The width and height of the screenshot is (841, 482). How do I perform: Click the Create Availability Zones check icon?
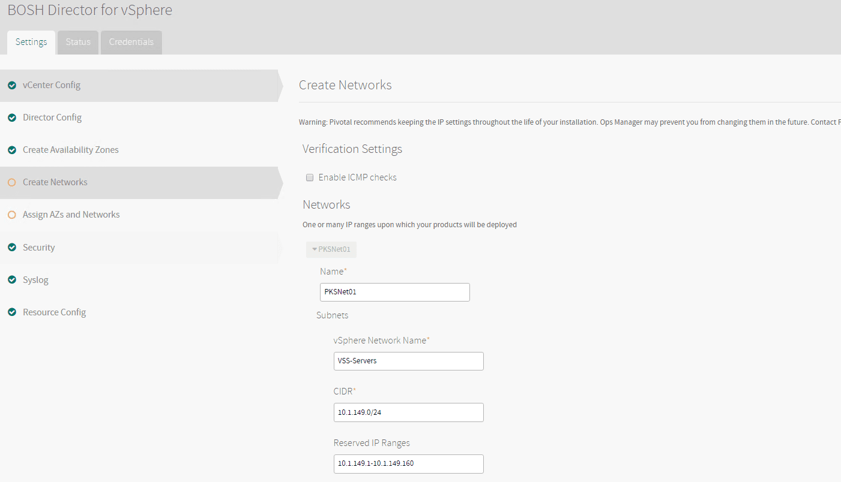12,150
